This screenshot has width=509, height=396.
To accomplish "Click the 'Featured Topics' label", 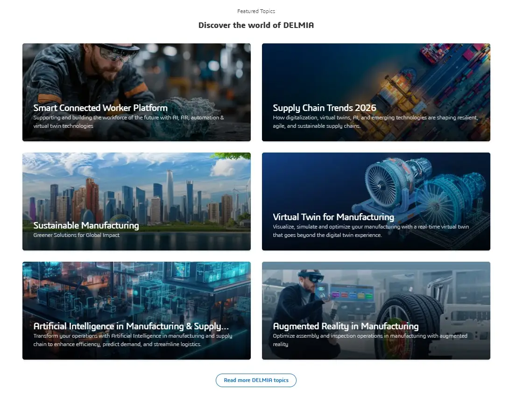I will (x=256, y=11).
